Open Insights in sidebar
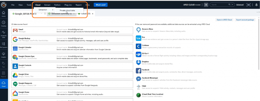The height and width of the screenshot is (101, 260). point(4,55)
